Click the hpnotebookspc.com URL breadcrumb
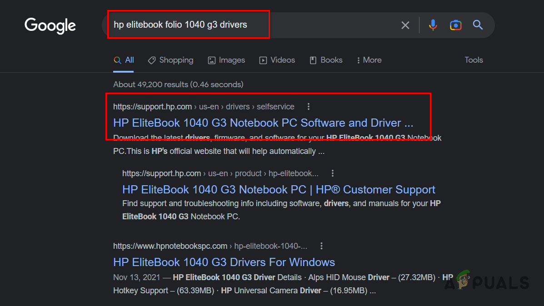 pyautogui.click(x=170, y=246)
